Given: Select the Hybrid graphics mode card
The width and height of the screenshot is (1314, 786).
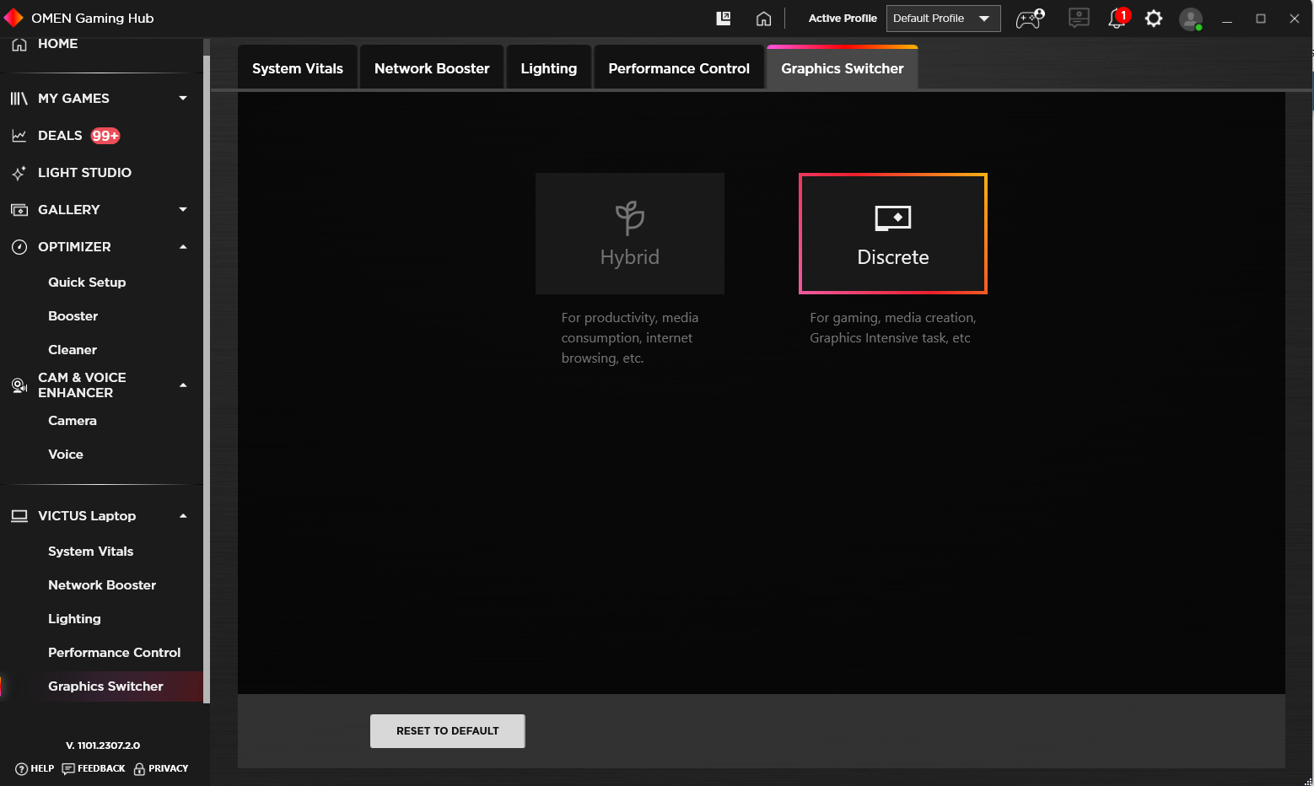Looking at the screenshot, I should click(x=630, y=234).
